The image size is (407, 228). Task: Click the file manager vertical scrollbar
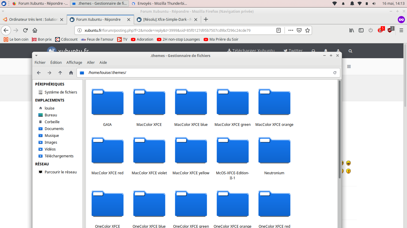[x=339, y=129]
